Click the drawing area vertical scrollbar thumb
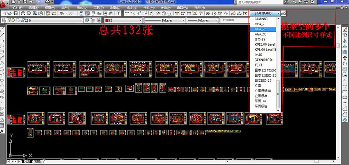The image size is (349, 165). pyautogui.click(x=338, y=46)
